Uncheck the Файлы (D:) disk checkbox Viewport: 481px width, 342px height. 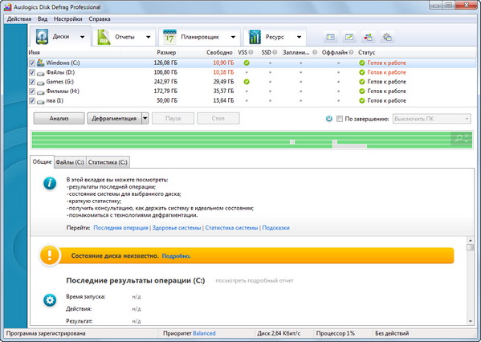pyautogui.click(x=32, y=73)
